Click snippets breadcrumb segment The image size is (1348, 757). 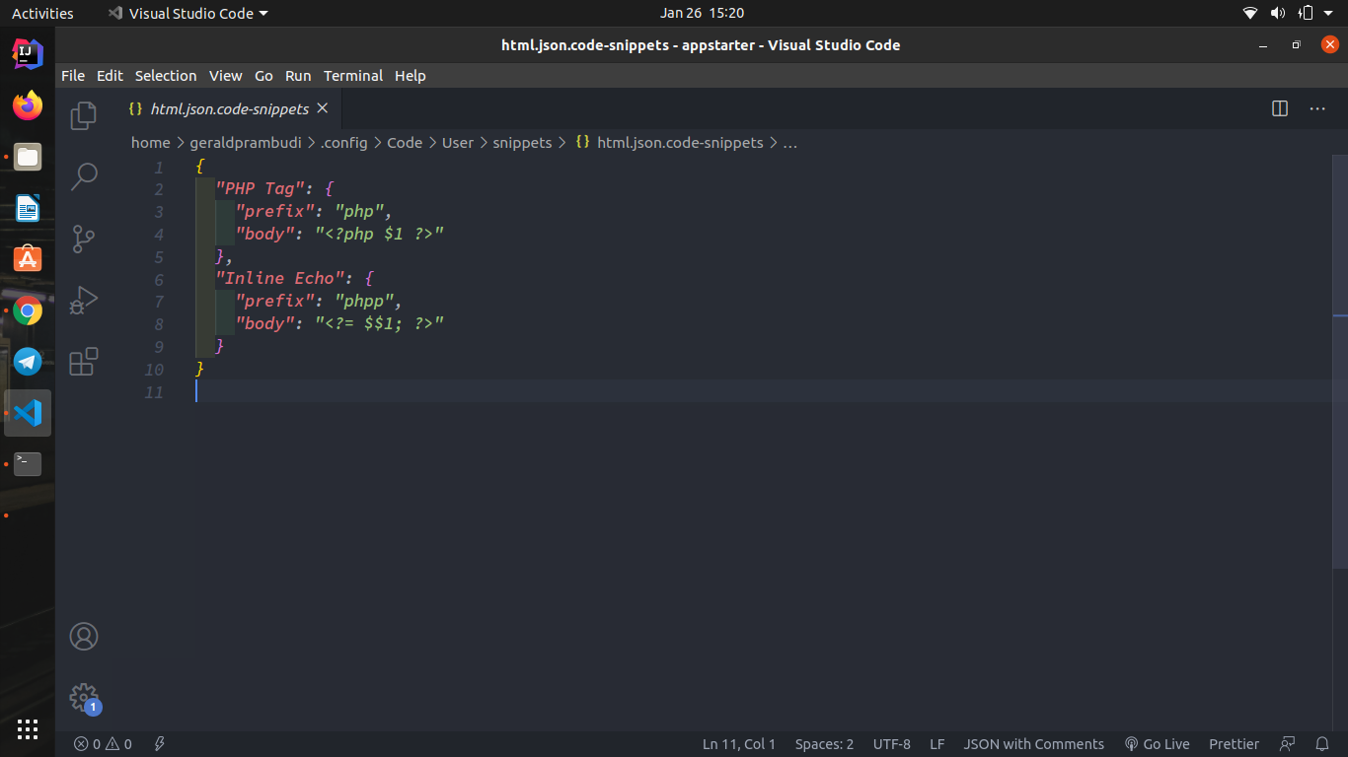click(x=522, y=143)
